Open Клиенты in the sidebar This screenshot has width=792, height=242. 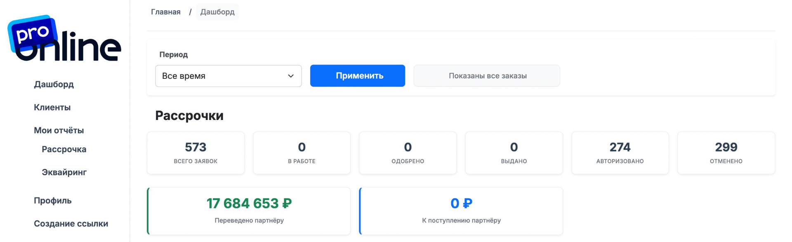click(x=52, y=107)
